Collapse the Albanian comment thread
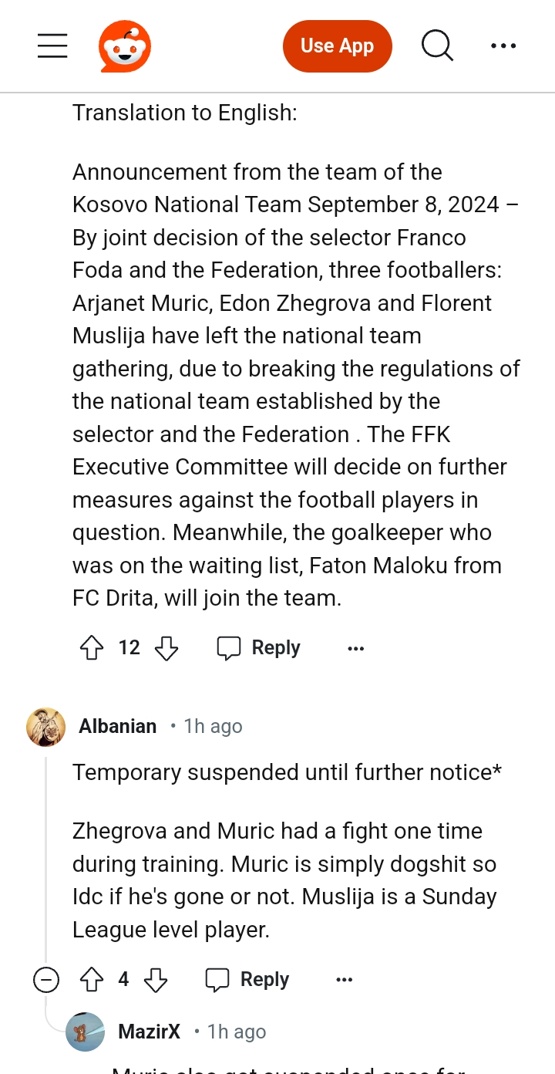 coord(46,980)
